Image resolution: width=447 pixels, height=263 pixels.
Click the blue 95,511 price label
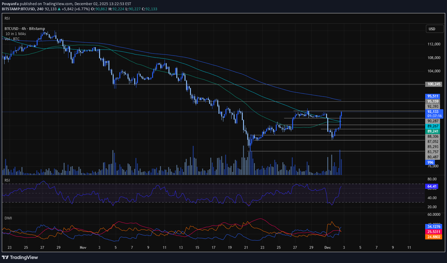click(433, 96)
